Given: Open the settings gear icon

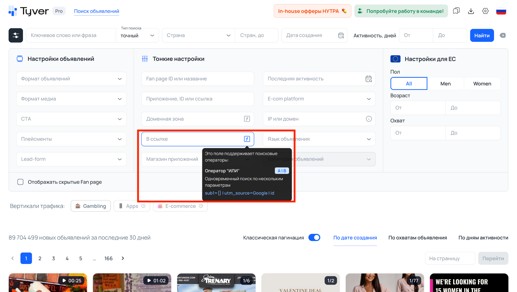Looking at the screenshot, I should (x=485, y=11).
